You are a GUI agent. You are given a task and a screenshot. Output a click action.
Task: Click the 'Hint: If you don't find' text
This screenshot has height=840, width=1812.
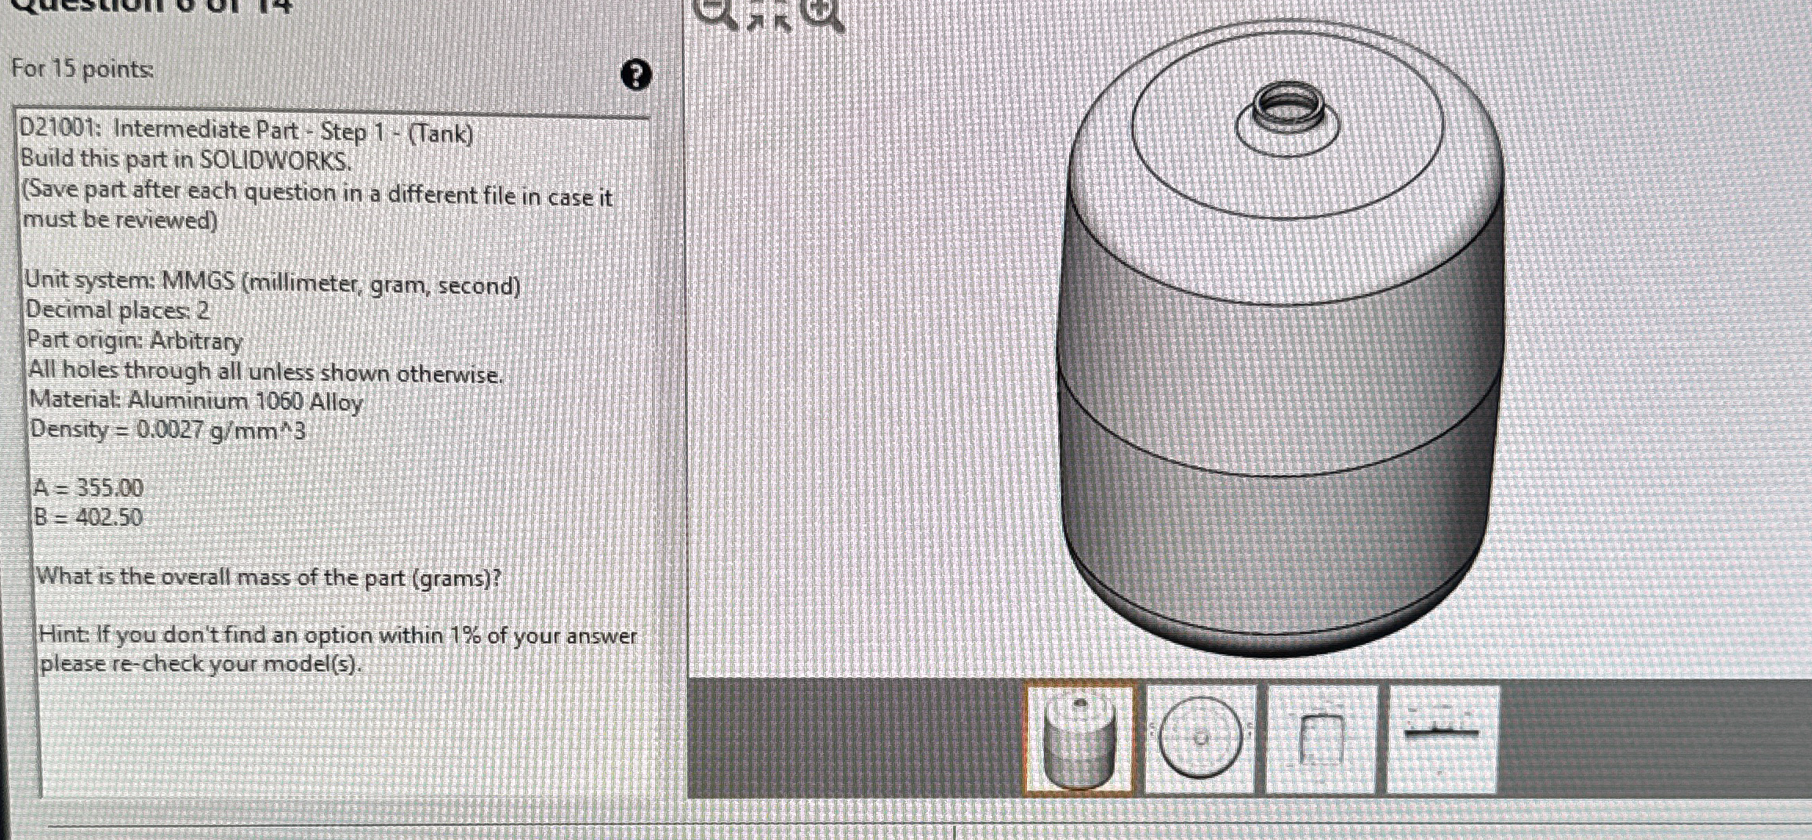(x=338, y=649)
